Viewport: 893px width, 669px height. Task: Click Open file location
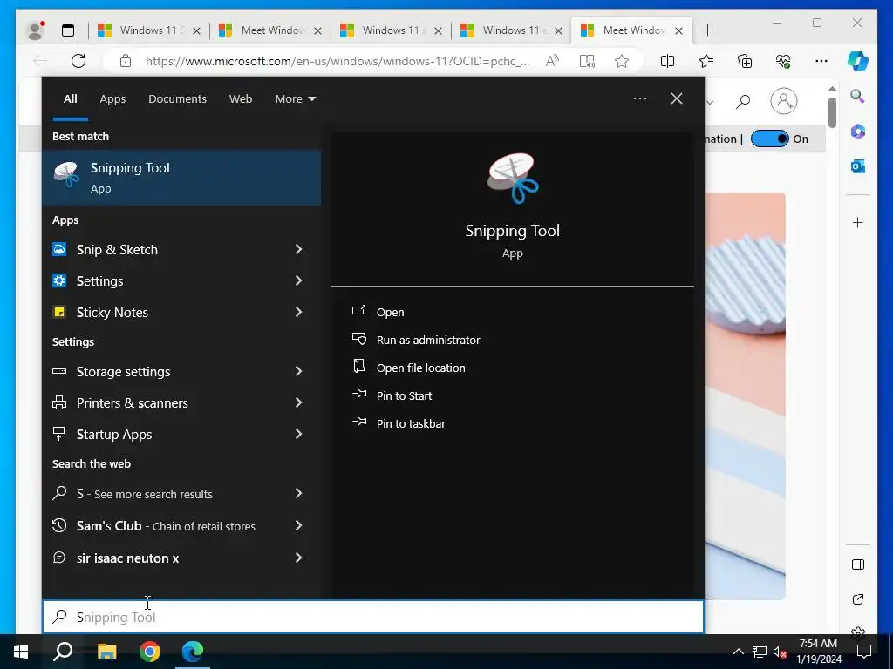(x=421, y=368)
